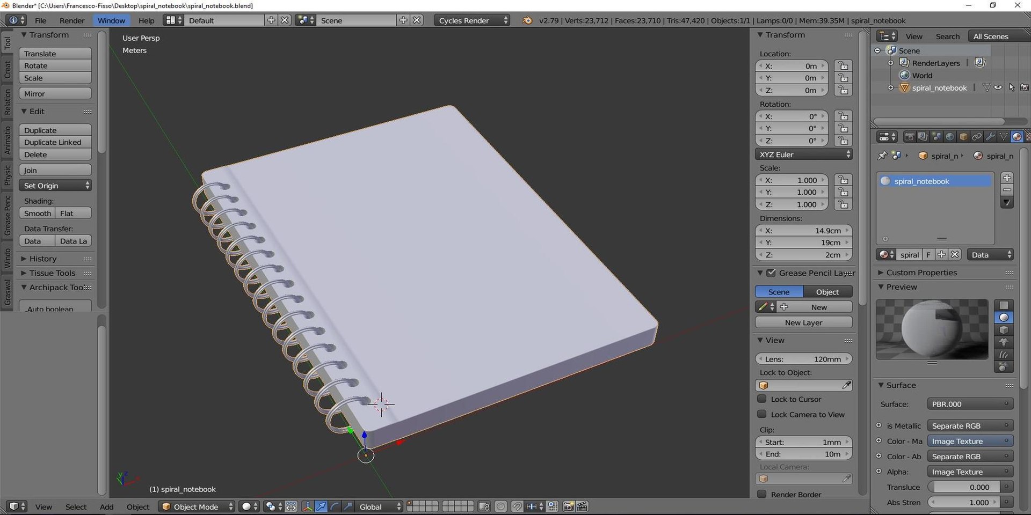Toggle snap magnet icon in viewport header
Image resolution: width=1031 pixels, height=515 pixels.
point(517,506)
